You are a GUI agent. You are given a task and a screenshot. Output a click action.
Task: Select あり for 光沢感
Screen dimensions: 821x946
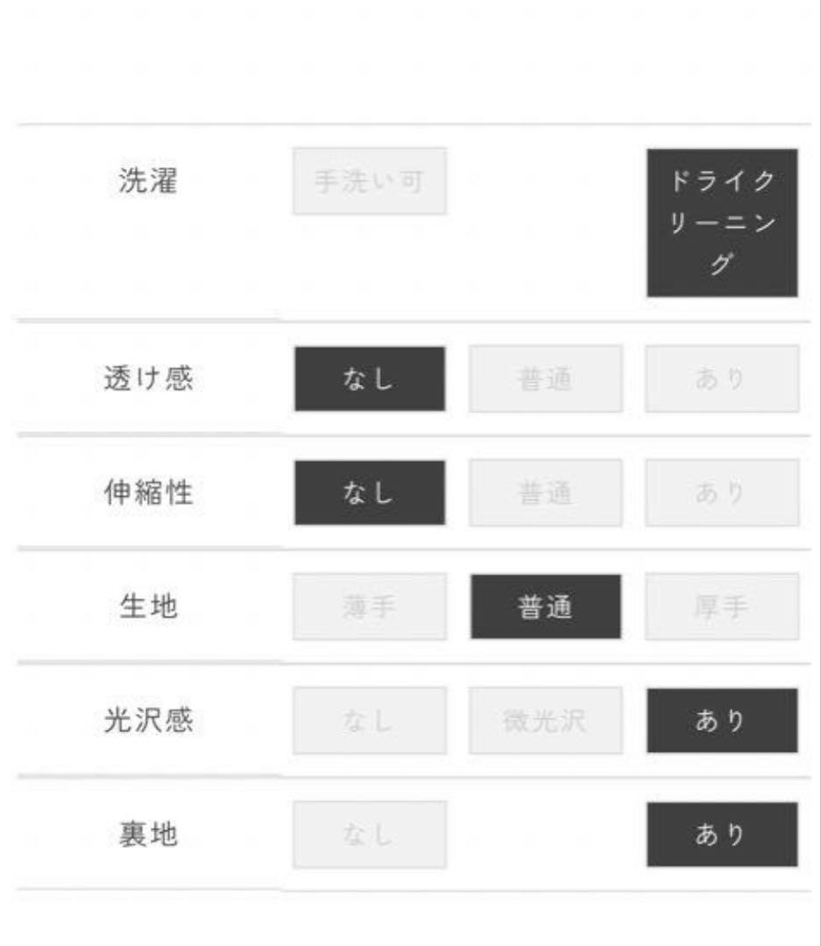click(x=722, y=720)
